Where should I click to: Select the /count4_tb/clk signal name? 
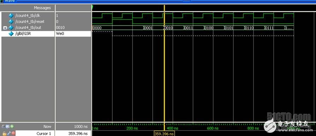coord(28,16)
